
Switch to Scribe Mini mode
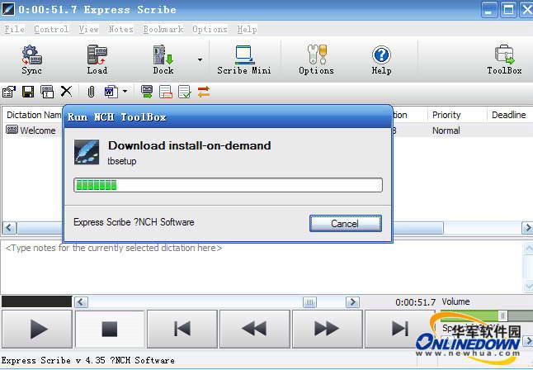(x=244, y=60)
